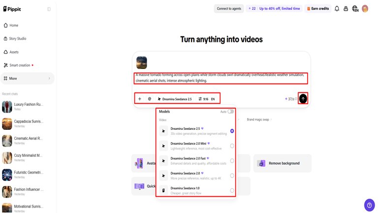Click Brand magic swap suggestion
Viewport: 379px width, 213px height.
(259, 120)
